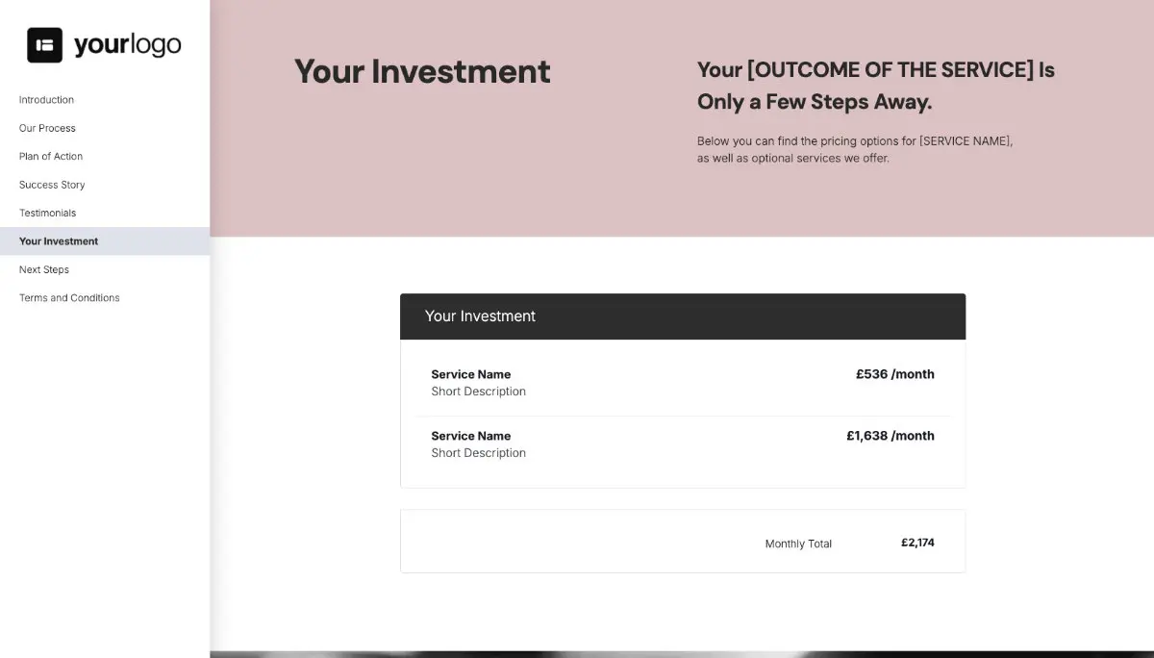Click the Monthly Total label

coord(798,544)
